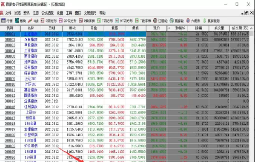Select the 上证180 name cell
This screenshot has width=255, height=162.
coord(31,84)
